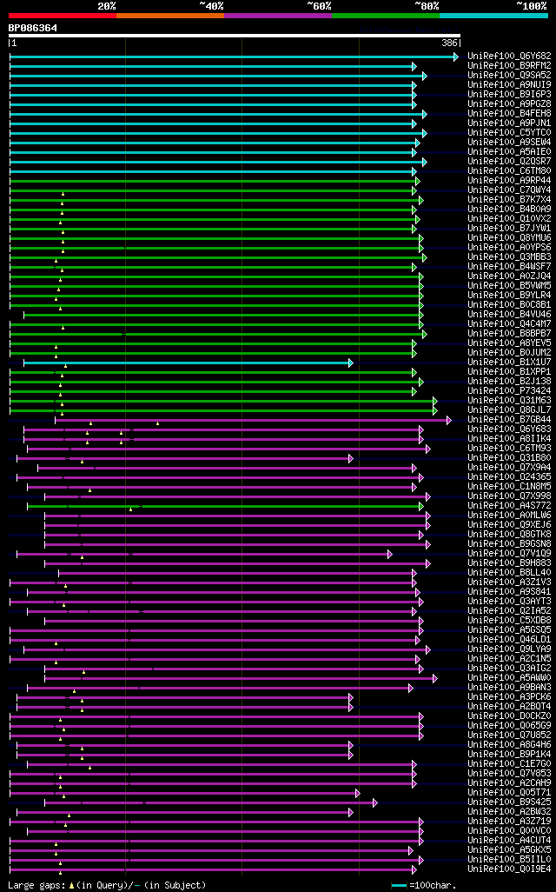Click the cyan ~100% identity legend segment
556x892 pixels.
tap(493, 16)
